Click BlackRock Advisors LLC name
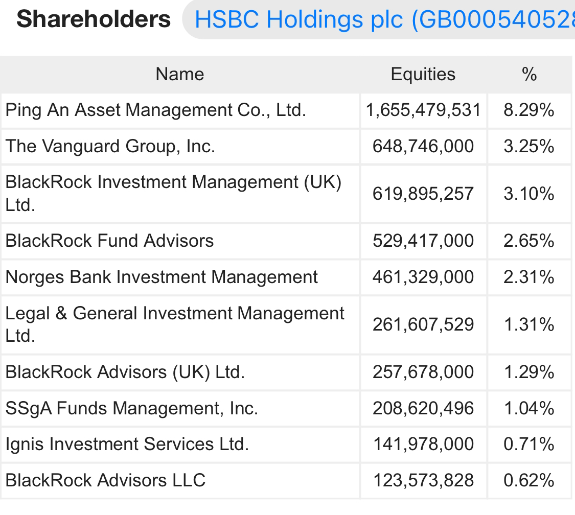 (105, 480)
